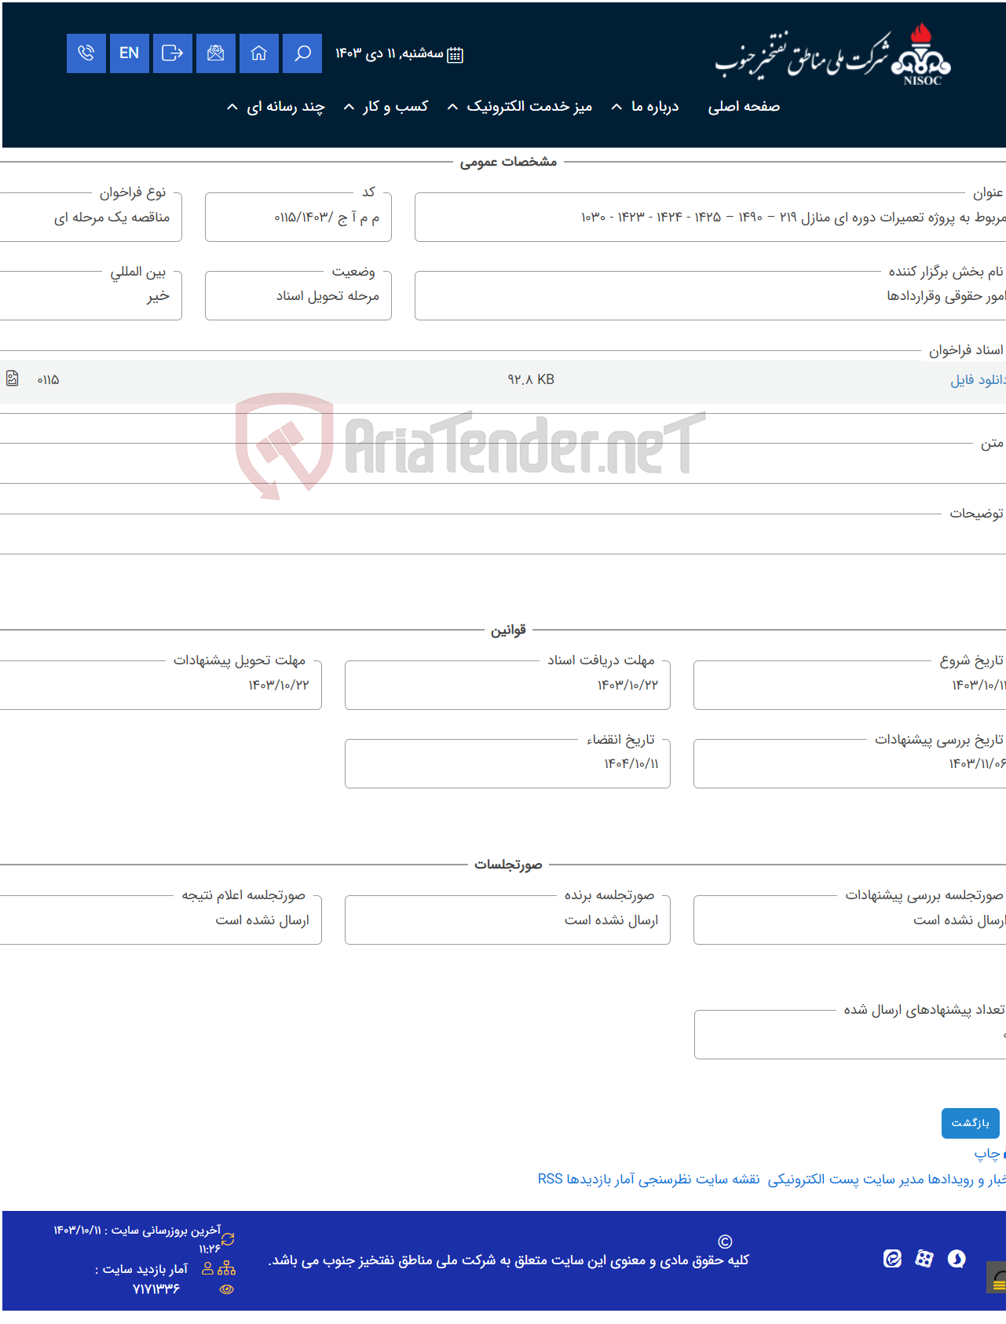Click the padlock badge at footer edge
This screenshot has width=1006, height=1324.
(997, 1276)
